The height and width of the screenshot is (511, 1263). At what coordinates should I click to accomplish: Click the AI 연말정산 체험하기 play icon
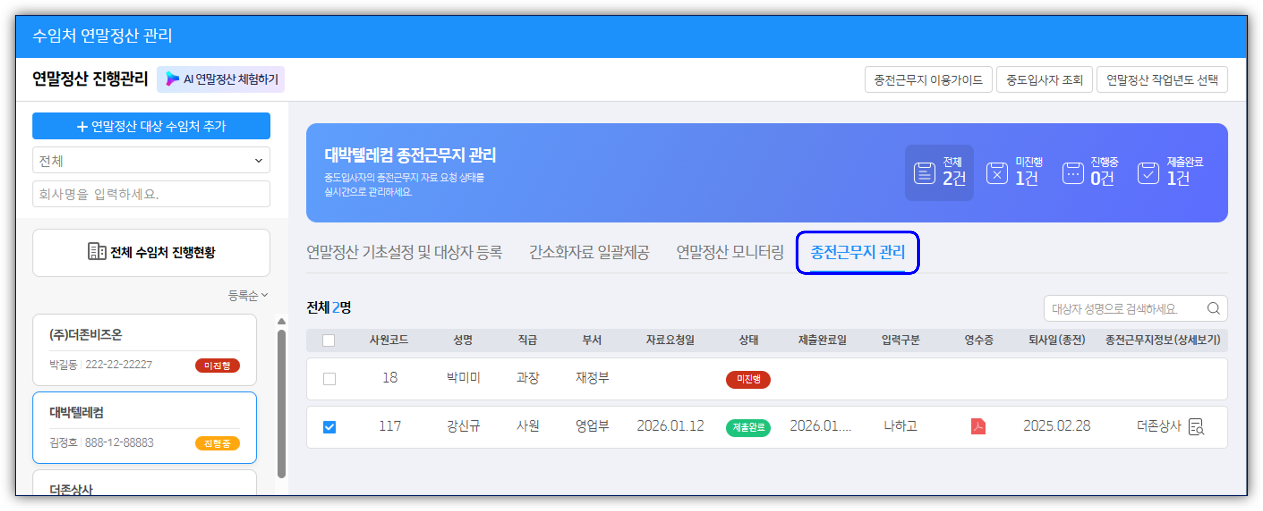pyautogui.click(x=171, y=79)
